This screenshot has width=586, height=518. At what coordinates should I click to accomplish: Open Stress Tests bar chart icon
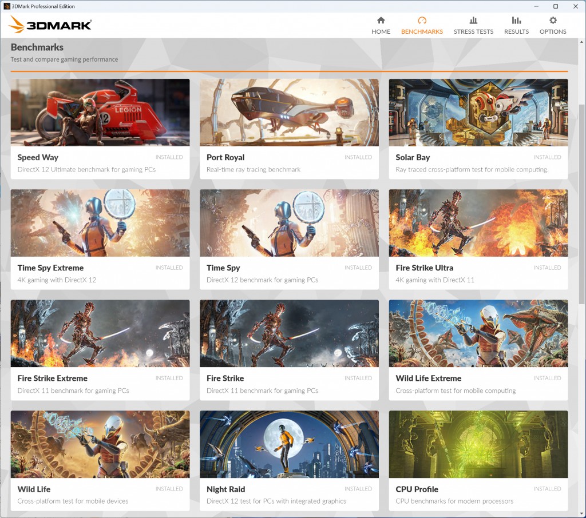click(x=473, y=21)
